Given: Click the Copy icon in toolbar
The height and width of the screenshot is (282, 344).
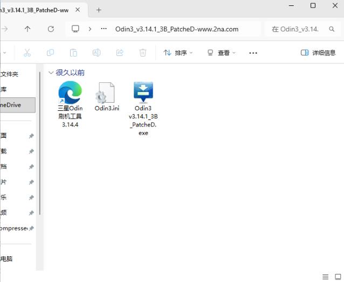Looking at the screenshot, I should [x=51, y=53].
